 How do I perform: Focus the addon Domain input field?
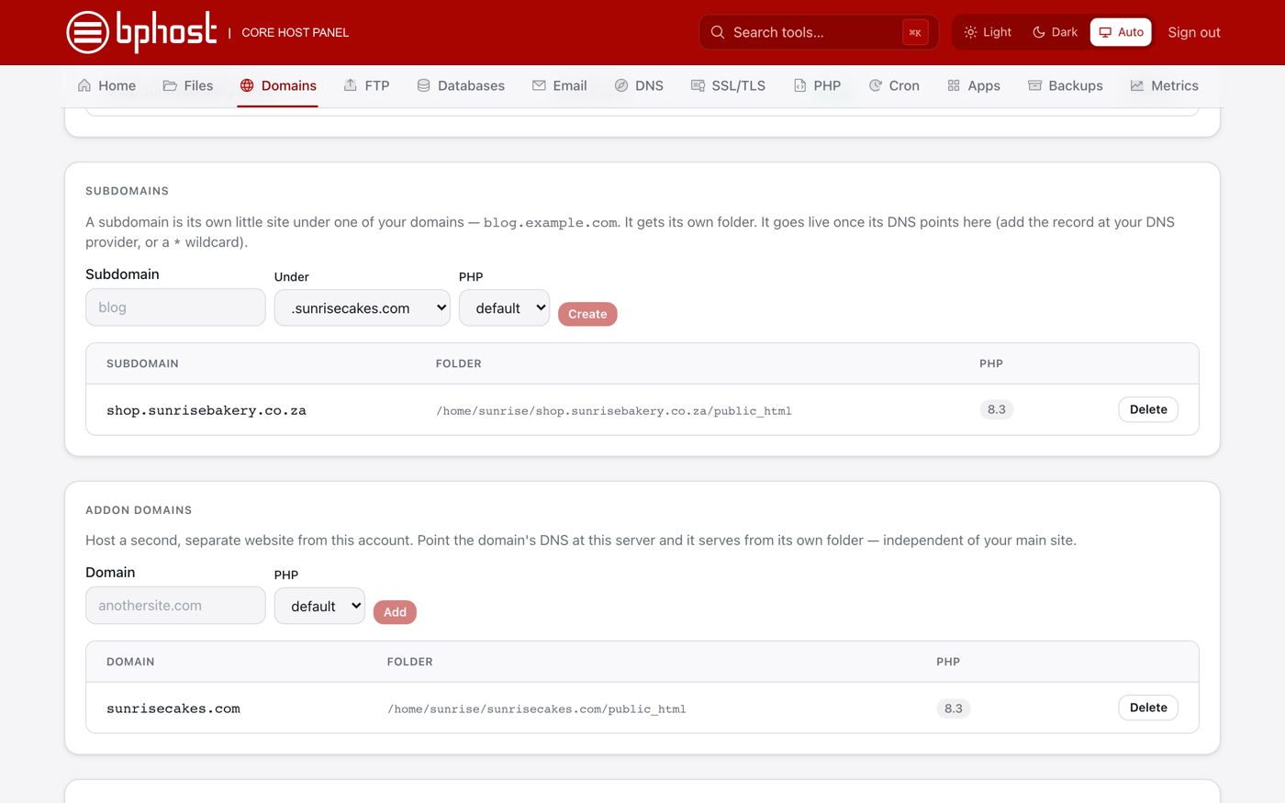coord(175,606)
